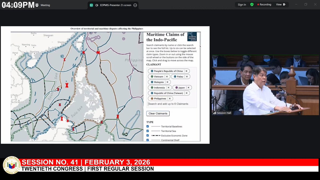Toggle the Continental Shelf checkbox
This screenshot has height=180, width=320.
(148, 140)
